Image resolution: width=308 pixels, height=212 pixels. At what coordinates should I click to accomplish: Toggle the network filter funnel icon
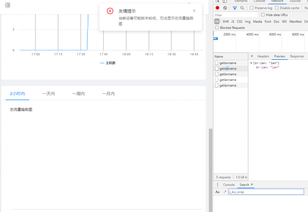coord(235,8)
